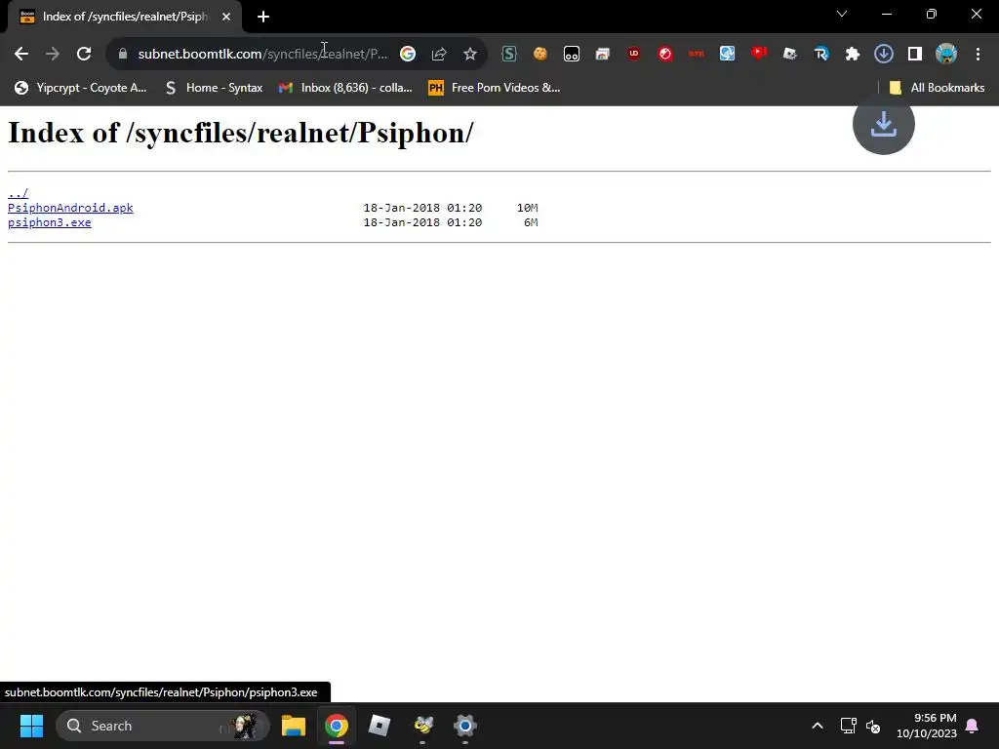
Task: Switch to Chrome in the taskbar
Action: point(337,726)
